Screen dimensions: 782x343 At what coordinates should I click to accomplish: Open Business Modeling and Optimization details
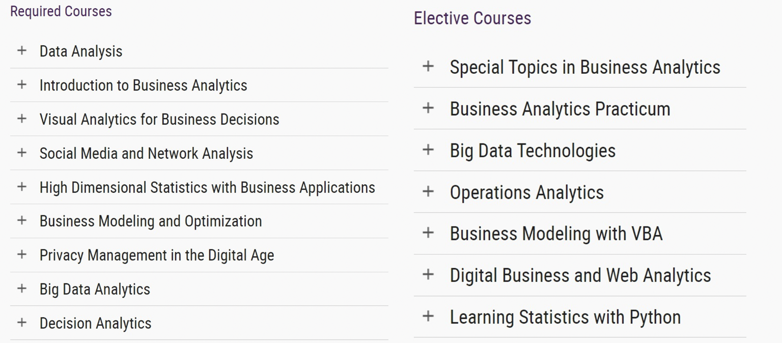coord(199,221)
